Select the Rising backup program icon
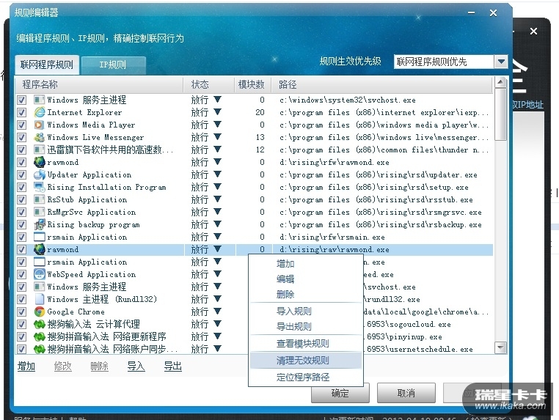Image resolution: width=559 pixels, height=420 pixels. [x=39, y=224]
